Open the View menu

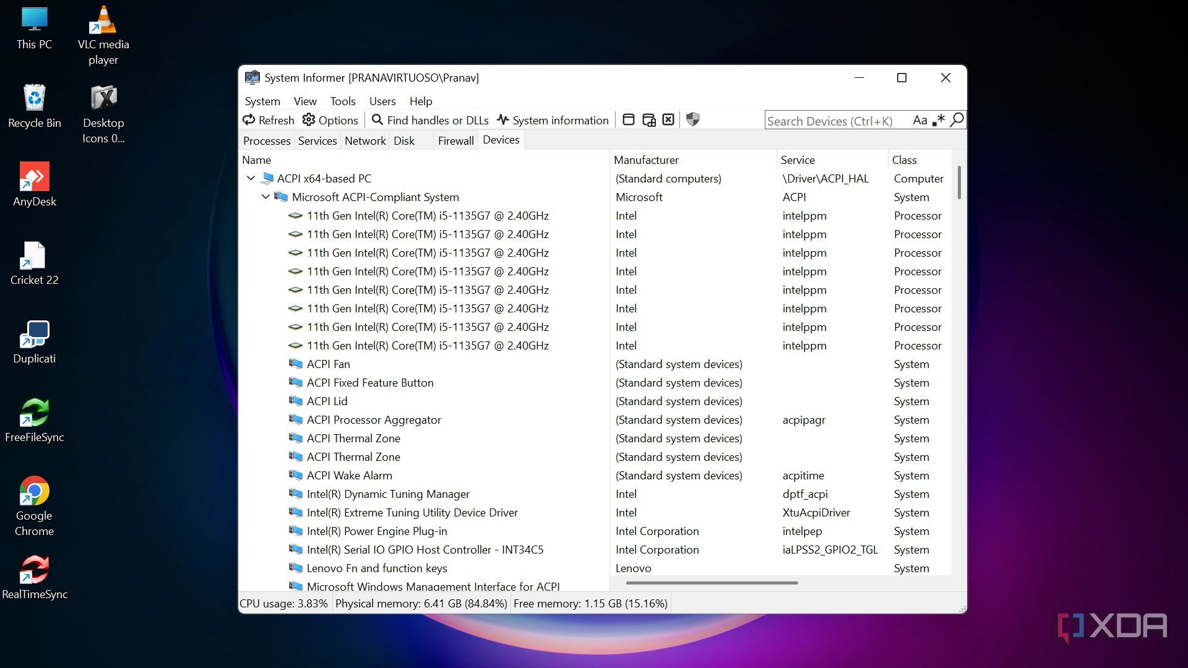click(305, 101)
